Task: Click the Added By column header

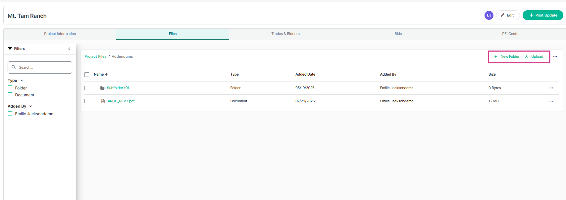Action: (388, 75)
